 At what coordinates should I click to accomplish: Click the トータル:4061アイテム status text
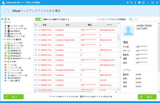point(64,97)
